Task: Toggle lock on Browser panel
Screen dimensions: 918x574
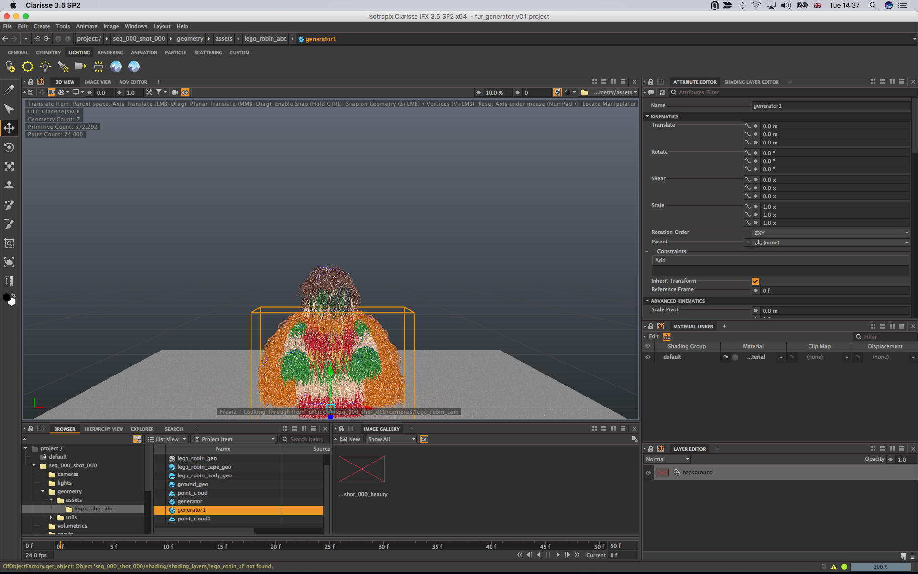Action: coord(31,429)
